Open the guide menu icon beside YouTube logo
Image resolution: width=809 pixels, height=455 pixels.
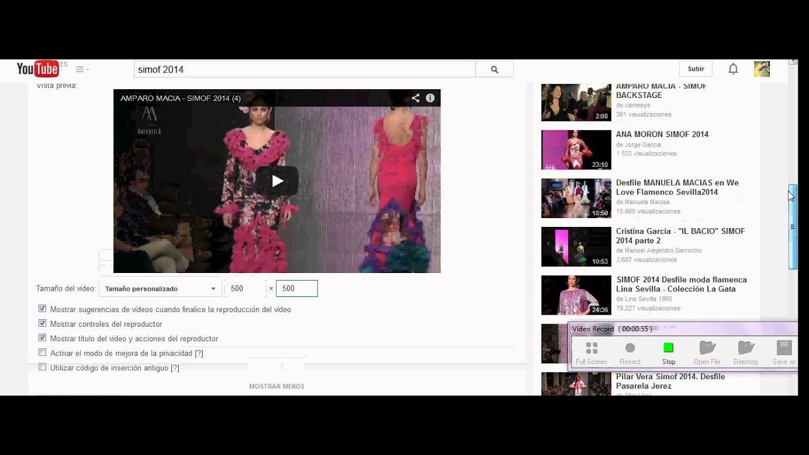point(80,70)
